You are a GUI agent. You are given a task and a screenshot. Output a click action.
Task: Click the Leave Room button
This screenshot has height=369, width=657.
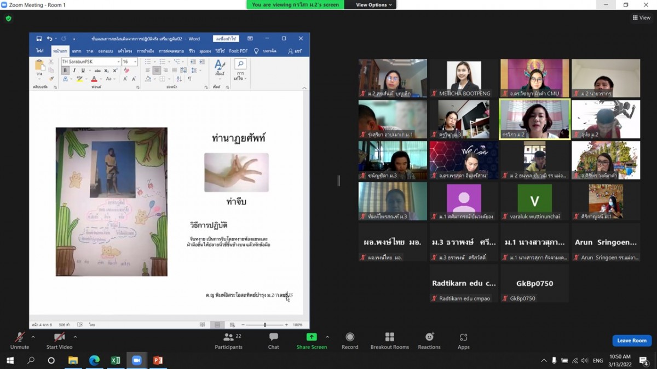click(631, 341)
